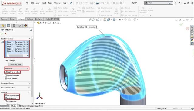Open Appearances color ball in task pane
Viewport: 194px width, 111px height.
click(192, 40)
